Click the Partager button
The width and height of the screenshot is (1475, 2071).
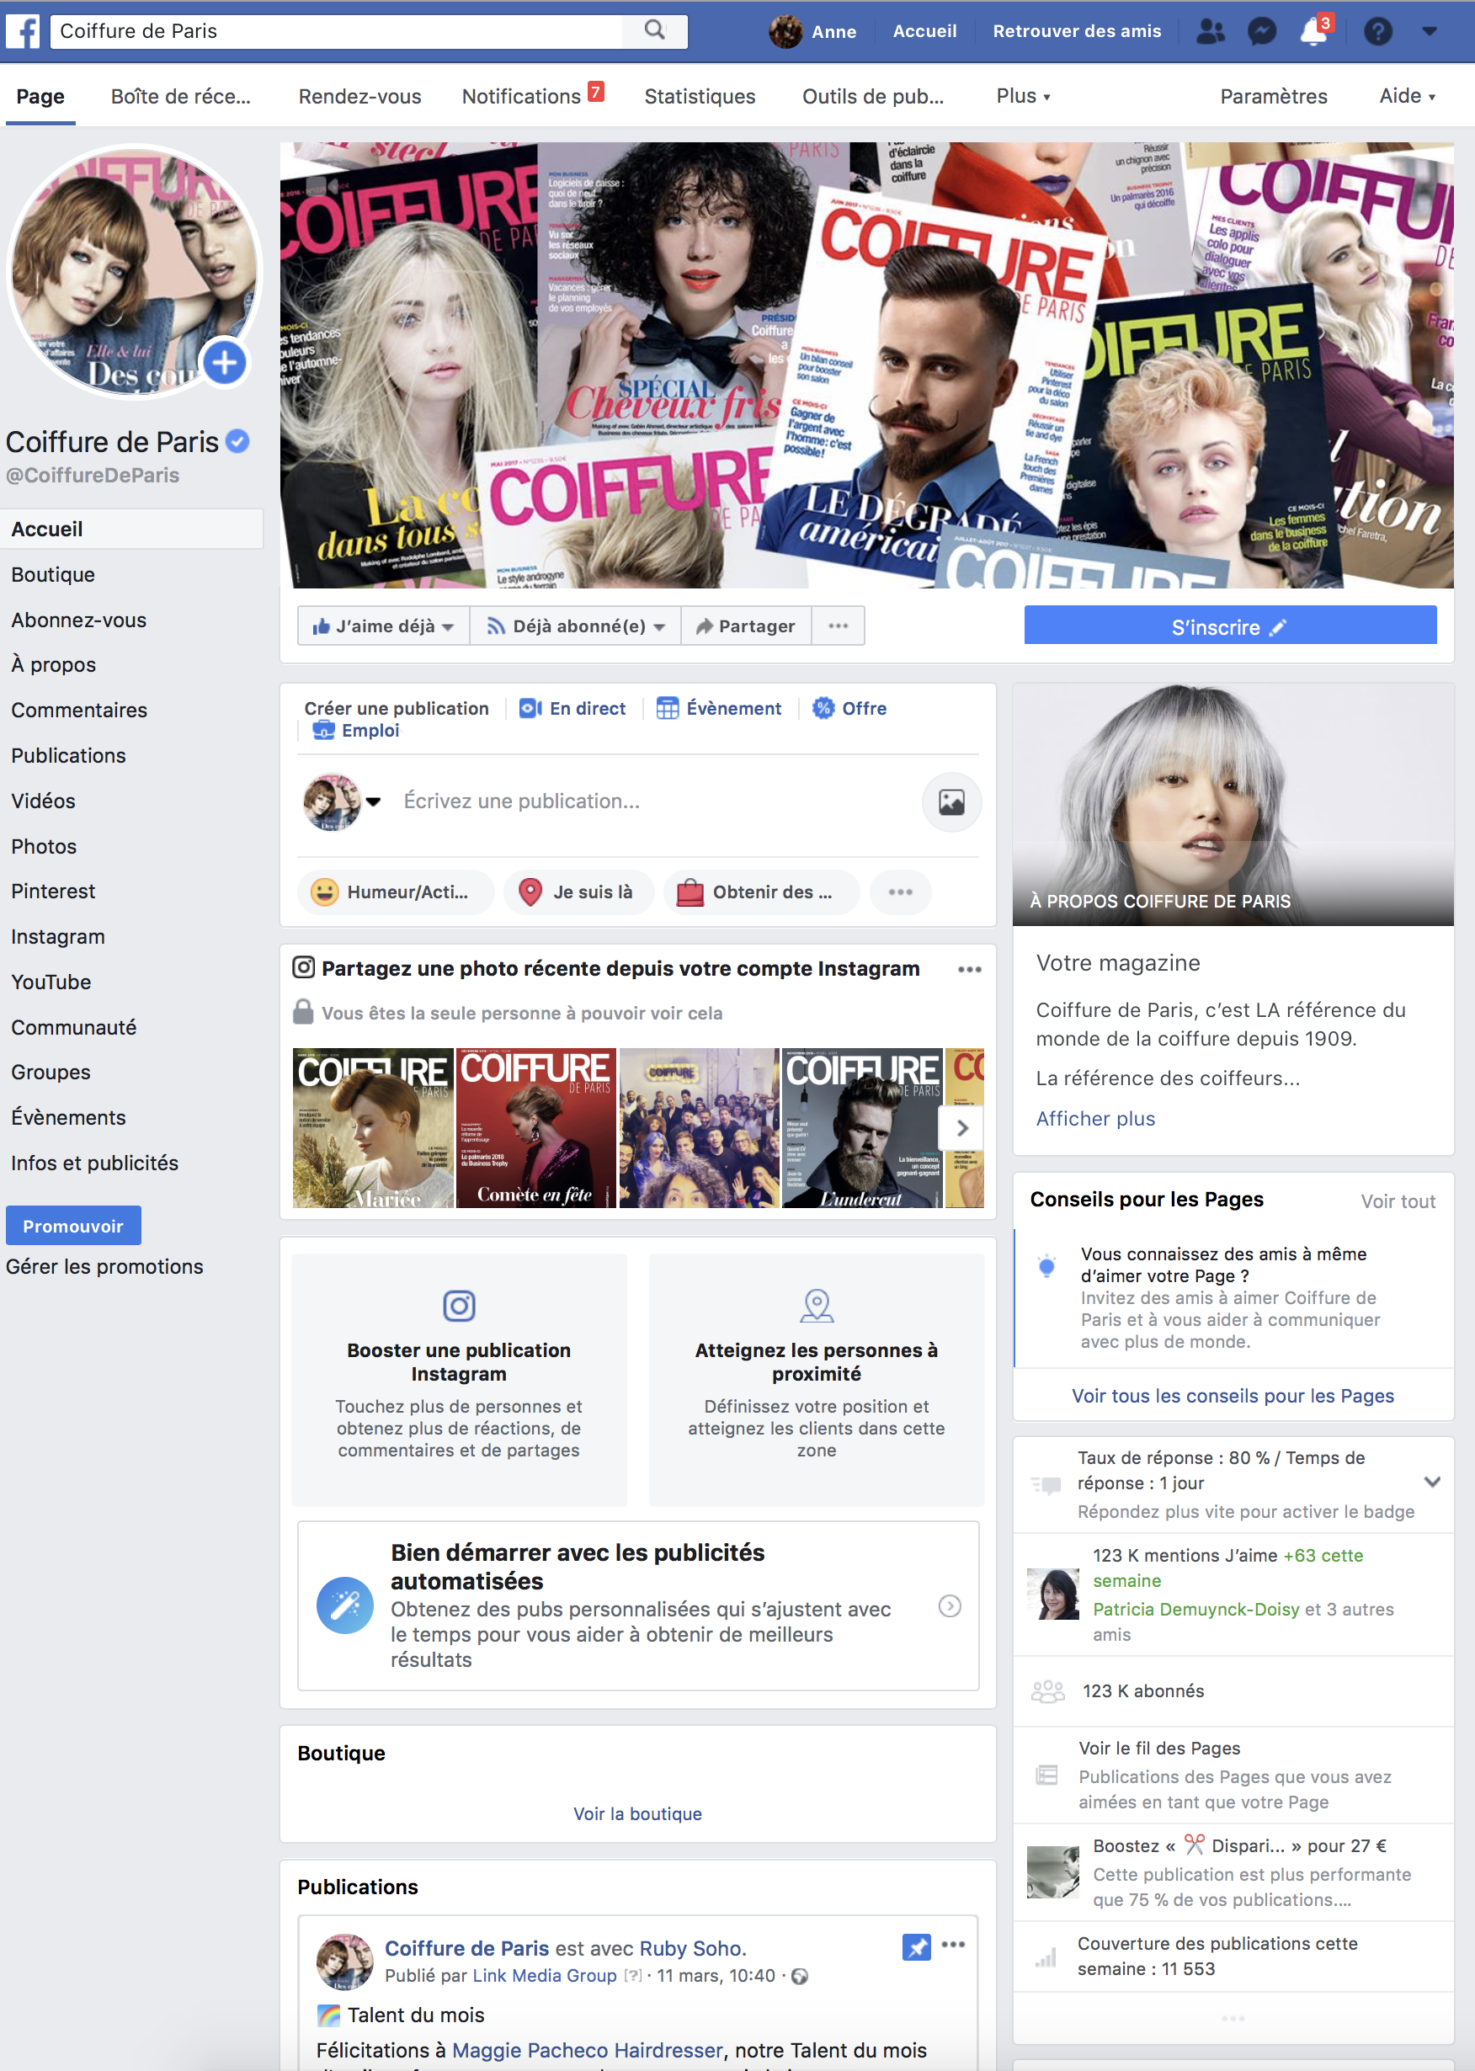click(x=745, y=626)
